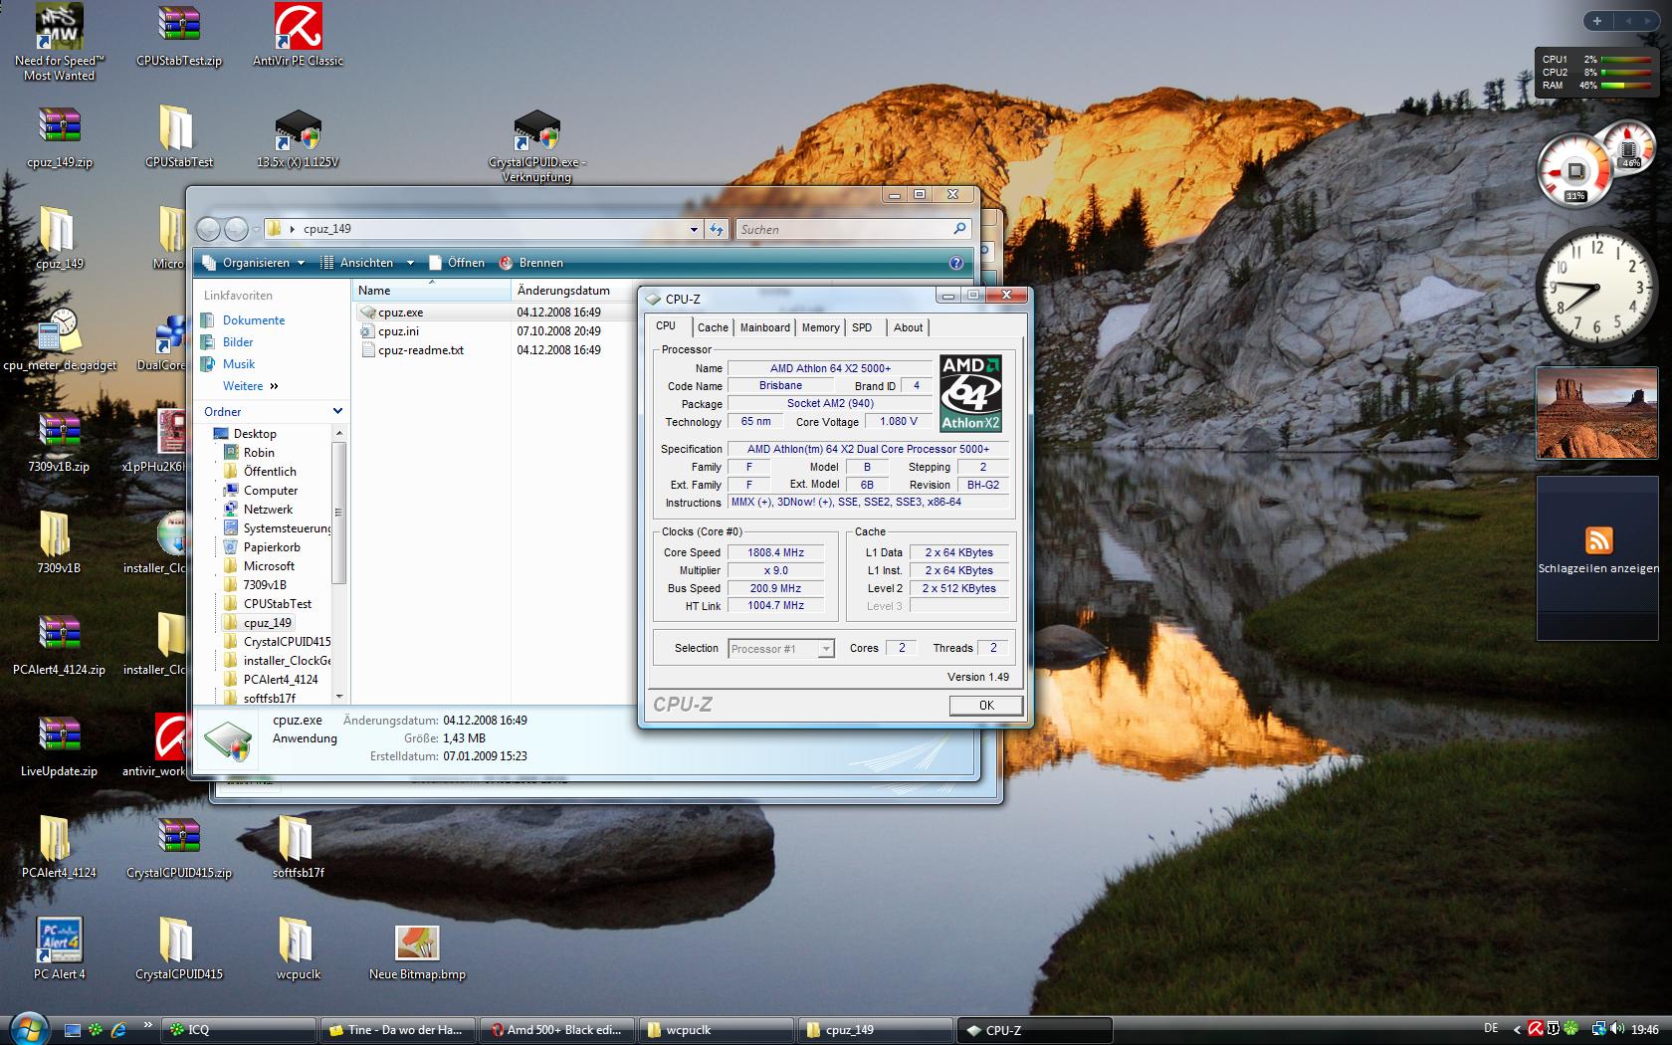Viewport: 1672px width, 1045px height.
Task: Select the CPU tab in CPU-Z
Action: [x=666, y=326]
